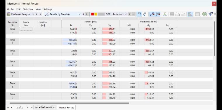
Task: Click the vertical scrollbar thumb
Action: pos(214,38)
